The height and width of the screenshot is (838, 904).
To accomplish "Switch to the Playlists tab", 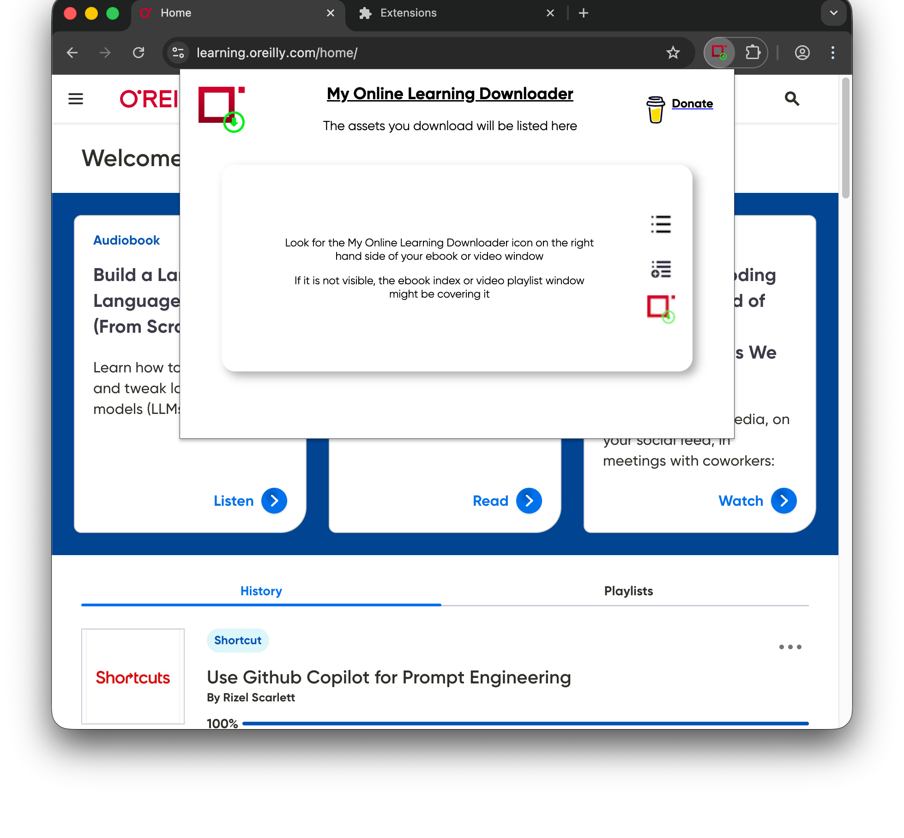I will (x=628, y=591).
